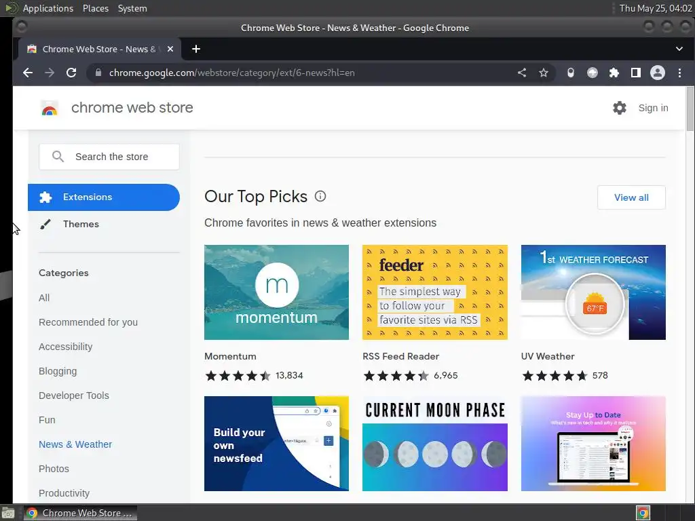Open the Build your own newsfeed thumbnail
Image resolution: width=695 pixels, height=521 pixels.
277,444
